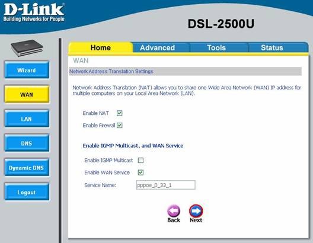The image size is (313, 243).
Task: Open the Tools tab
Action: (x=216, y=47)
